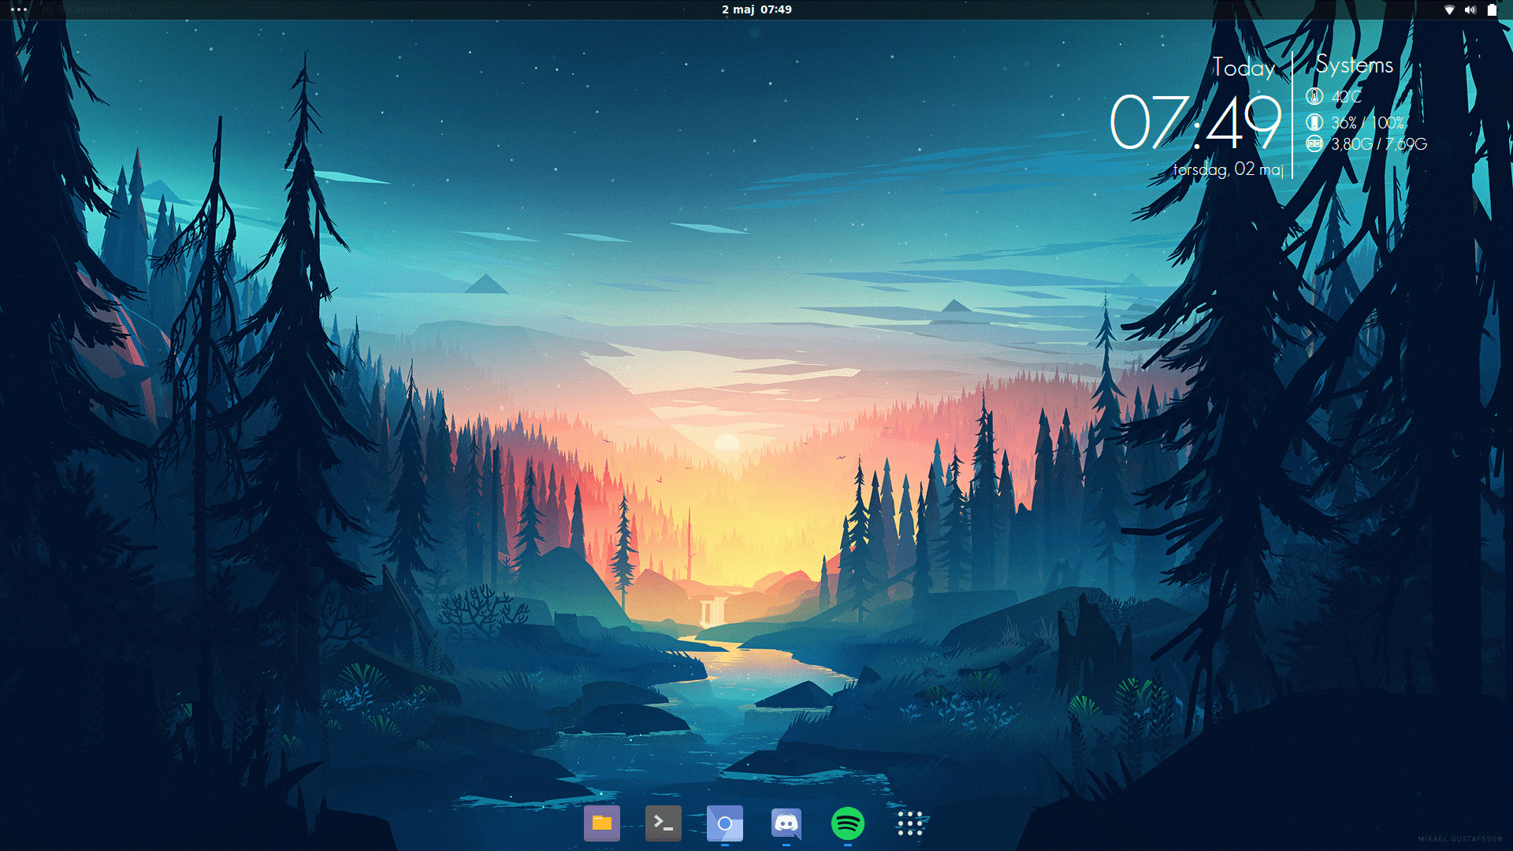
Task: Click the volume speaker icon
Action: pos(1470,9)
